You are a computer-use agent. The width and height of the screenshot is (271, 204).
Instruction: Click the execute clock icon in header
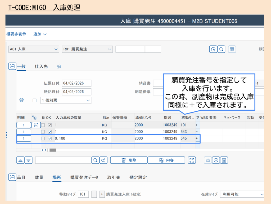coord(213,49)
